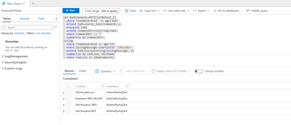Expand the hostname SEFA_ID:2047 result row

[x=64, y=99]
